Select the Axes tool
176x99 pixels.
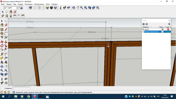click(x=2, y=62)
